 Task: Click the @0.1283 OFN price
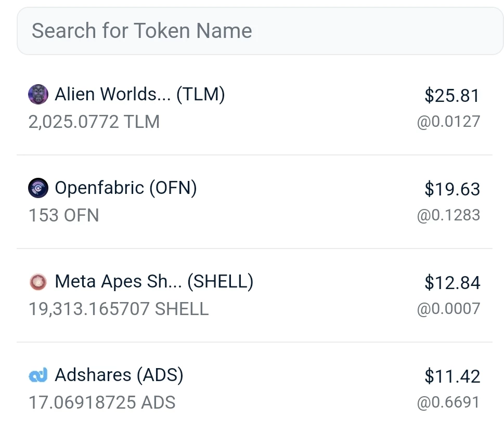coord(448,215)
